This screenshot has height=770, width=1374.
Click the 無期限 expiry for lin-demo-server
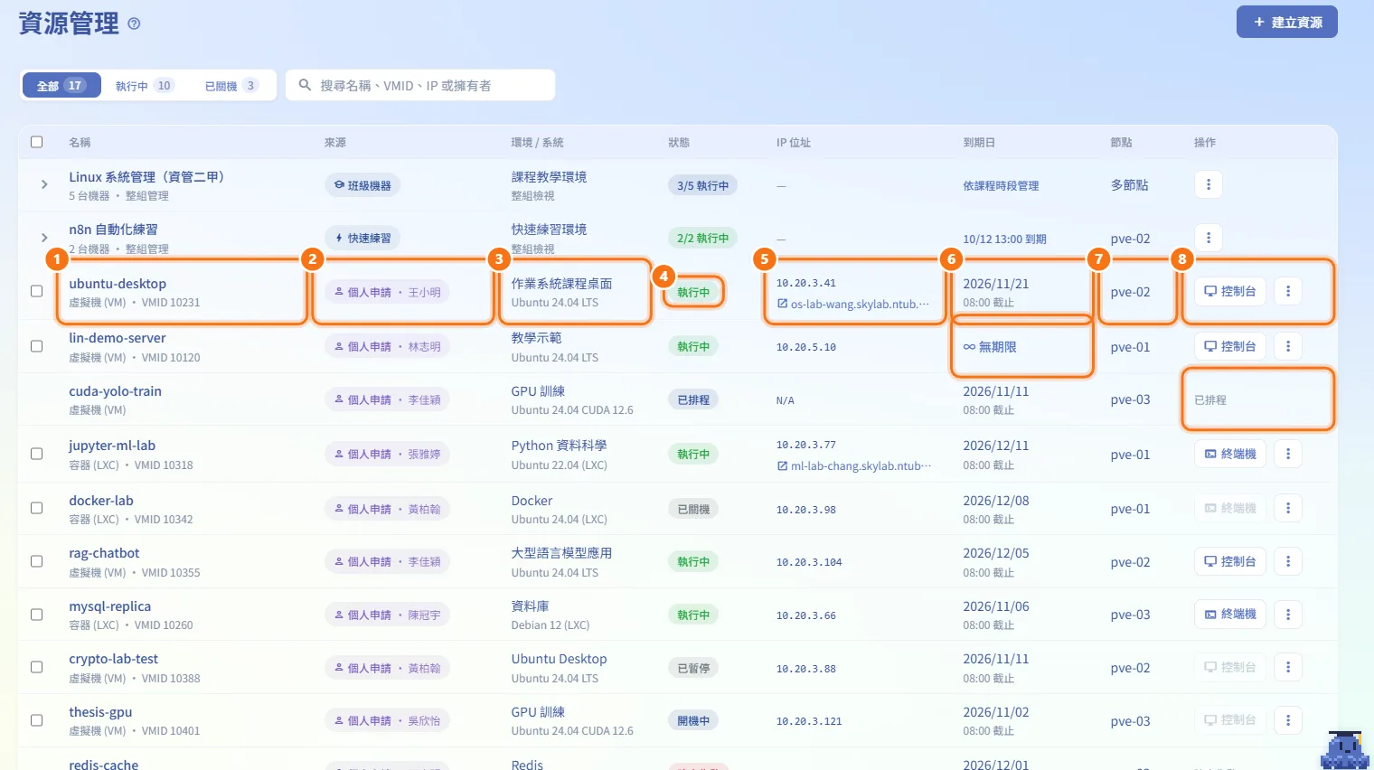point(990,347)
